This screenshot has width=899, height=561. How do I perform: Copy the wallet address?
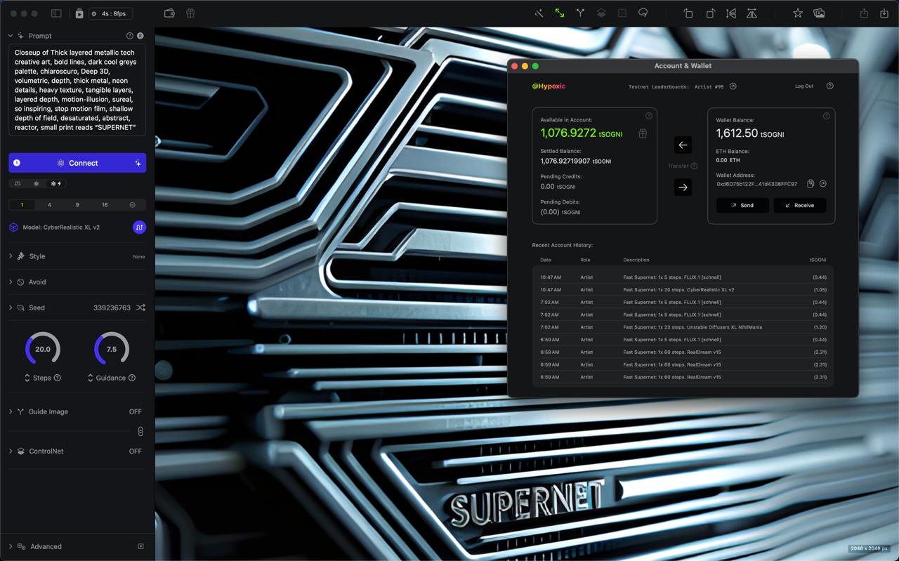[x=809, y=183]
